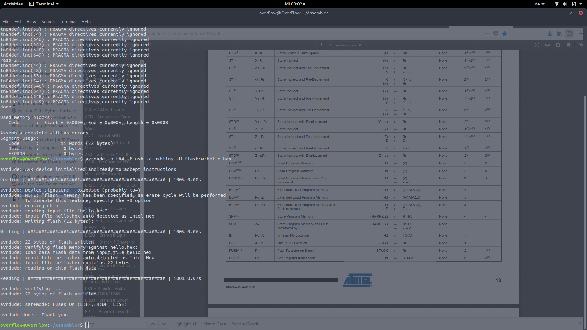587x330 pixels.
Task: Click the PDF print icon
Action: click(548, 45)
